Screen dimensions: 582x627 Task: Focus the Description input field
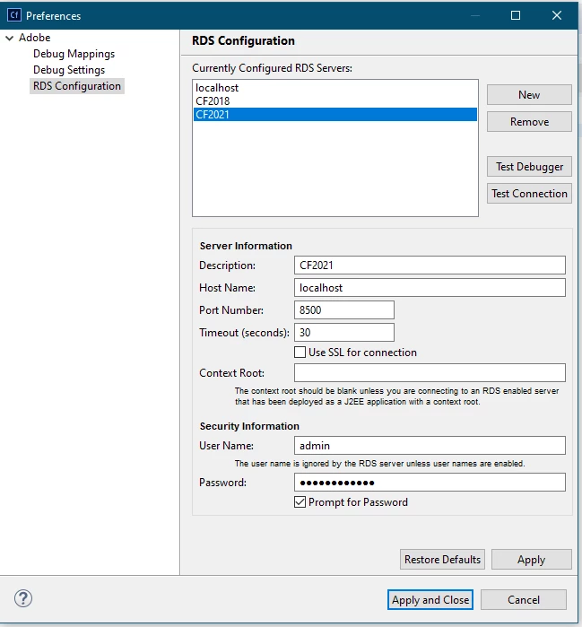pyautogui.click(x=430, y=266)
